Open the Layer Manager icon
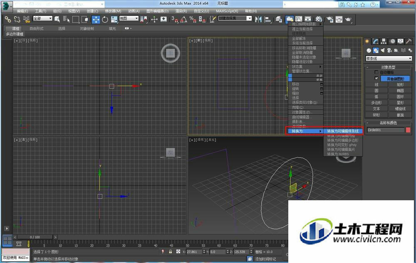416x263 pixels. point(279,20)
